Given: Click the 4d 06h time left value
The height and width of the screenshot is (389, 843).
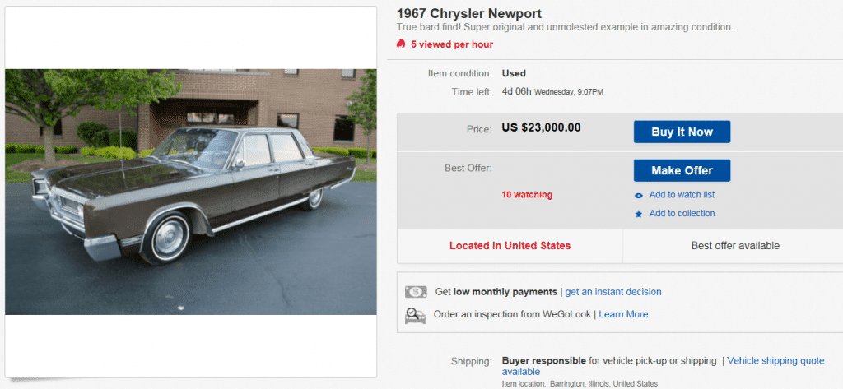Looking at the screenshot, I should click(516, 91).
